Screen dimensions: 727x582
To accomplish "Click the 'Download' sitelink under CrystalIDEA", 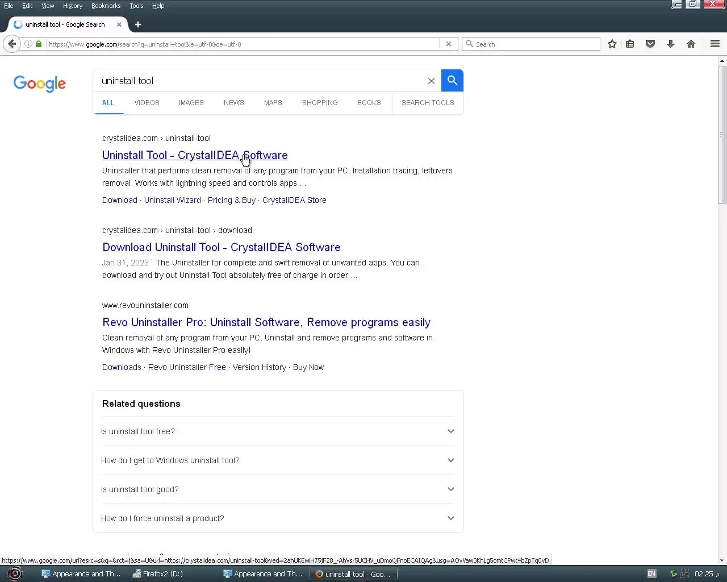I will [120, 200].
